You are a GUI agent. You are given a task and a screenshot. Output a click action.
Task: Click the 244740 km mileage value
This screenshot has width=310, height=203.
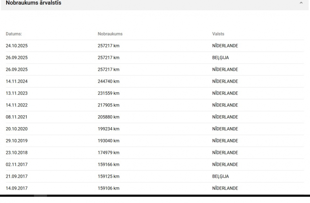(108, 82)
